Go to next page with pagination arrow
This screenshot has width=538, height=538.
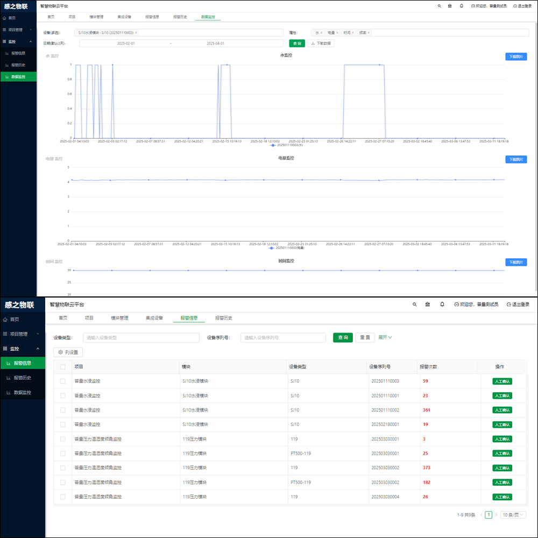[x=496, y=515]
